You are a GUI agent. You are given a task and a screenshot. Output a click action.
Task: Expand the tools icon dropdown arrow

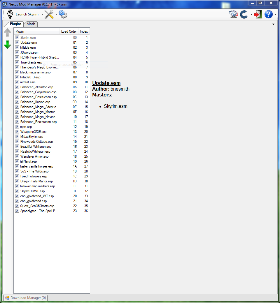pyautogui.click(x=56, y=14)
